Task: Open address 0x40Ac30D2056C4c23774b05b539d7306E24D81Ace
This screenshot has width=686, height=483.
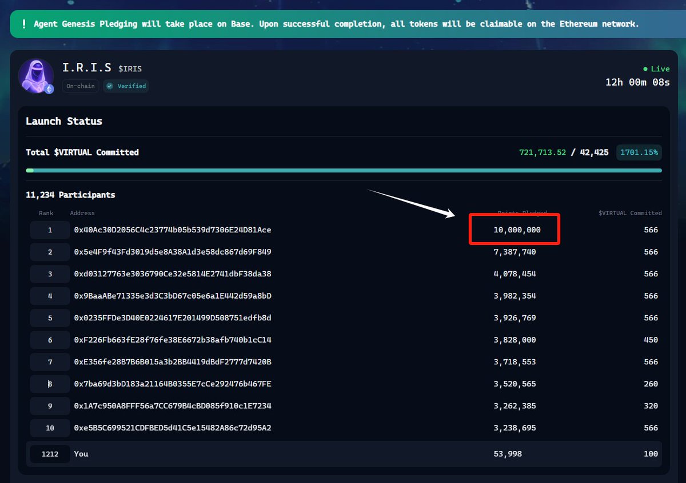Action: coord(173,230)
